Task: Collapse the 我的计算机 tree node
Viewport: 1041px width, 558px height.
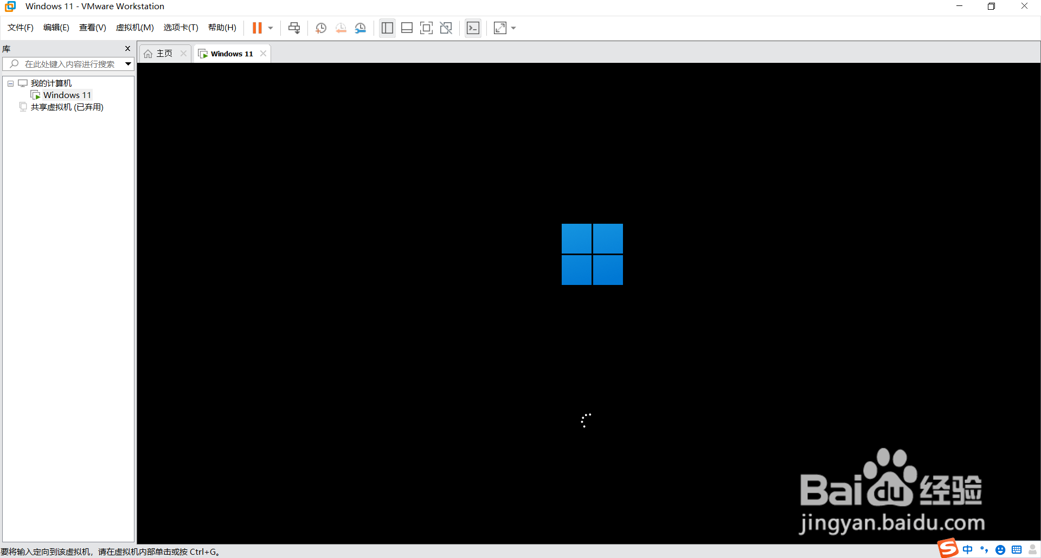Action: pos(10,83)
